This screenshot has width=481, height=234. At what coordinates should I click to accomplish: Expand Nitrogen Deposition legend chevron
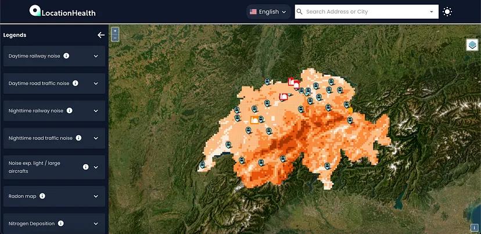tap(96, 224)
